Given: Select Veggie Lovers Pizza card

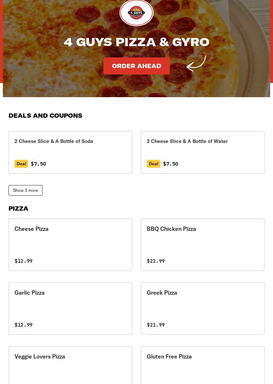Looking at the screenshot, I should tap(70, 365).
